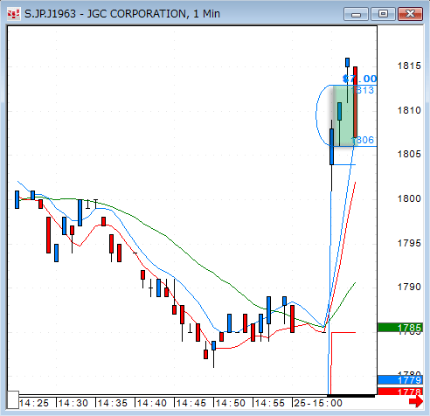Click the topmost blue candle near 1815
This screenshot has height=416, width=430.
347,62
